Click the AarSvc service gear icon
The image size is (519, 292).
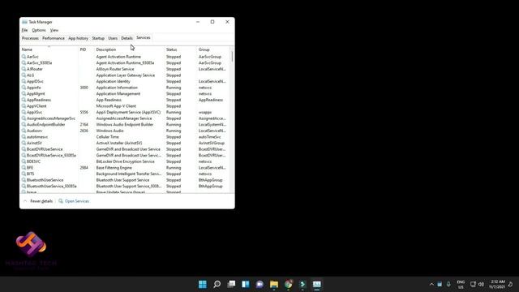point(24,57)
